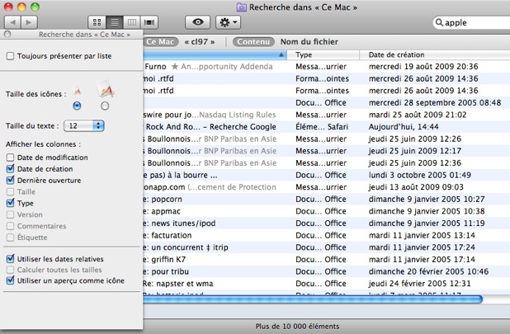Select Re: napster et wma row

tap(326, 284)
